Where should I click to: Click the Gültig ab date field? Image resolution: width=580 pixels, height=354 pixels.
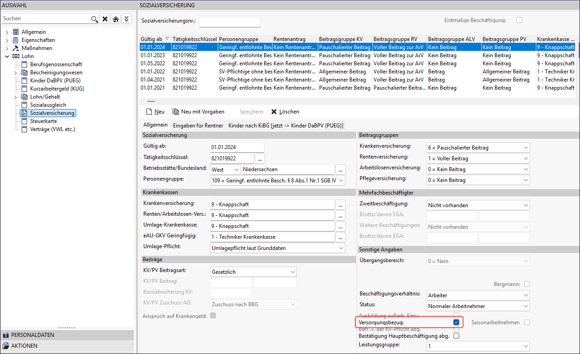[x=237, y=147]
